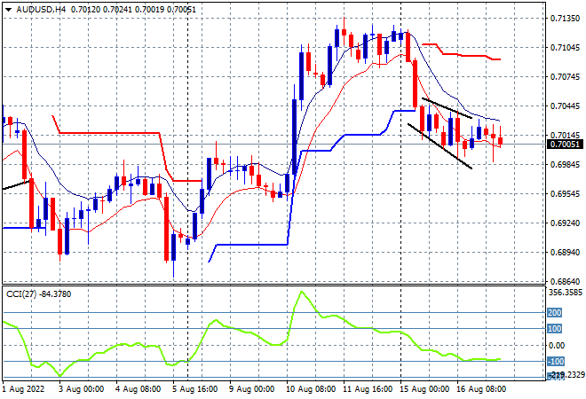
Task: Click the green CCI line peak
Action: pos(301,292)
